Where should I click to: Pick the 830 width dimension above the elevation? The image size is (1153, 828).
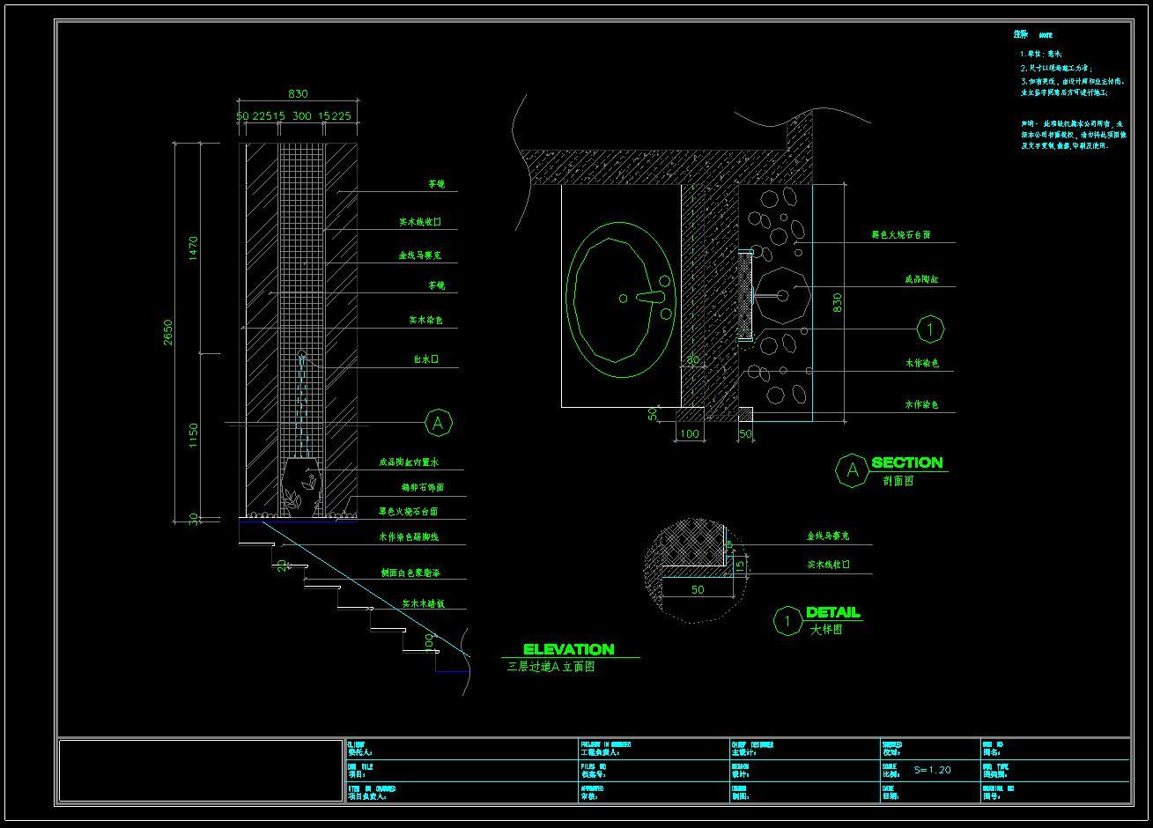(x=298, y=94)
